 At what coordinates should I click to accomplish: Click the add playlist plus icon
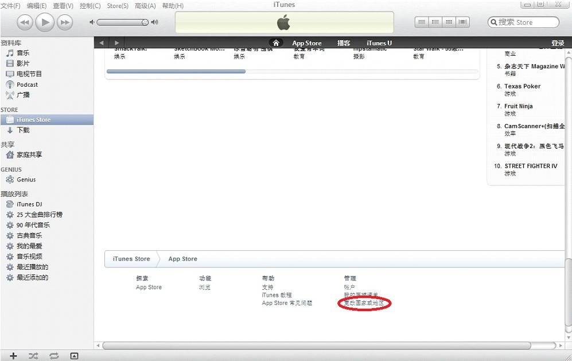[x=13, y=356]
